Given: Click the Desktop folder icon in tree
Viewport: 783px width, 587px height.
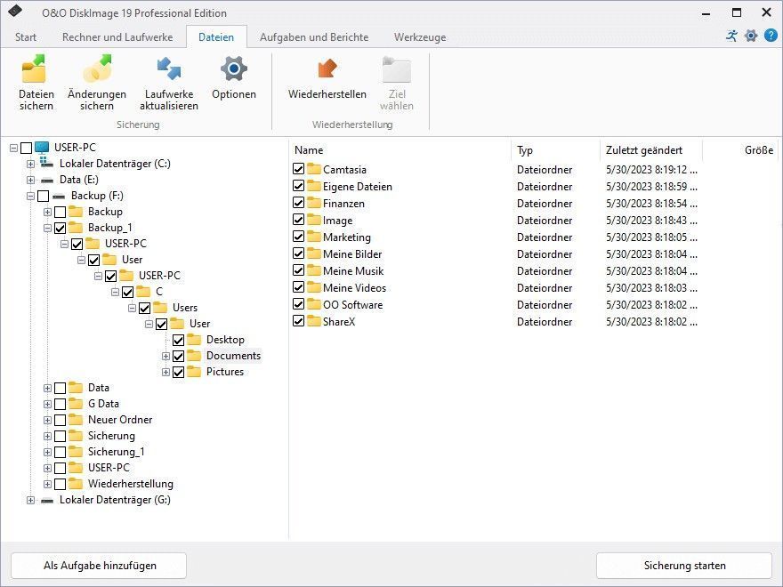Looking at the screenshot, I should (x=194, y=340).
